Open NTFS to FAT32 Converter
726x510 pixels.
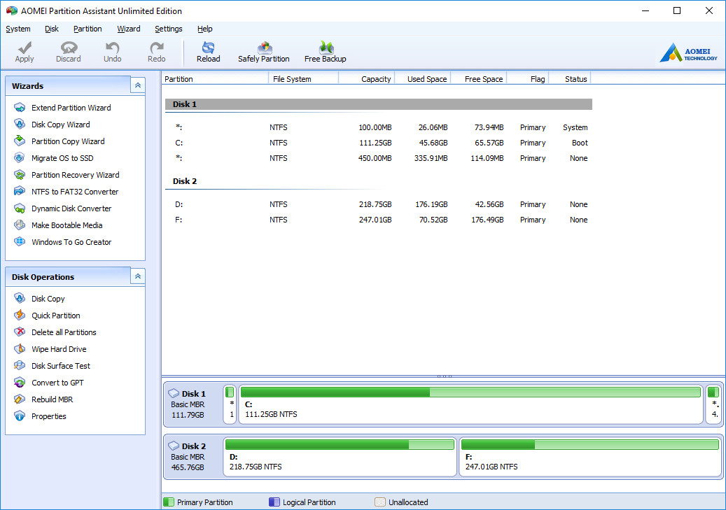75,192
